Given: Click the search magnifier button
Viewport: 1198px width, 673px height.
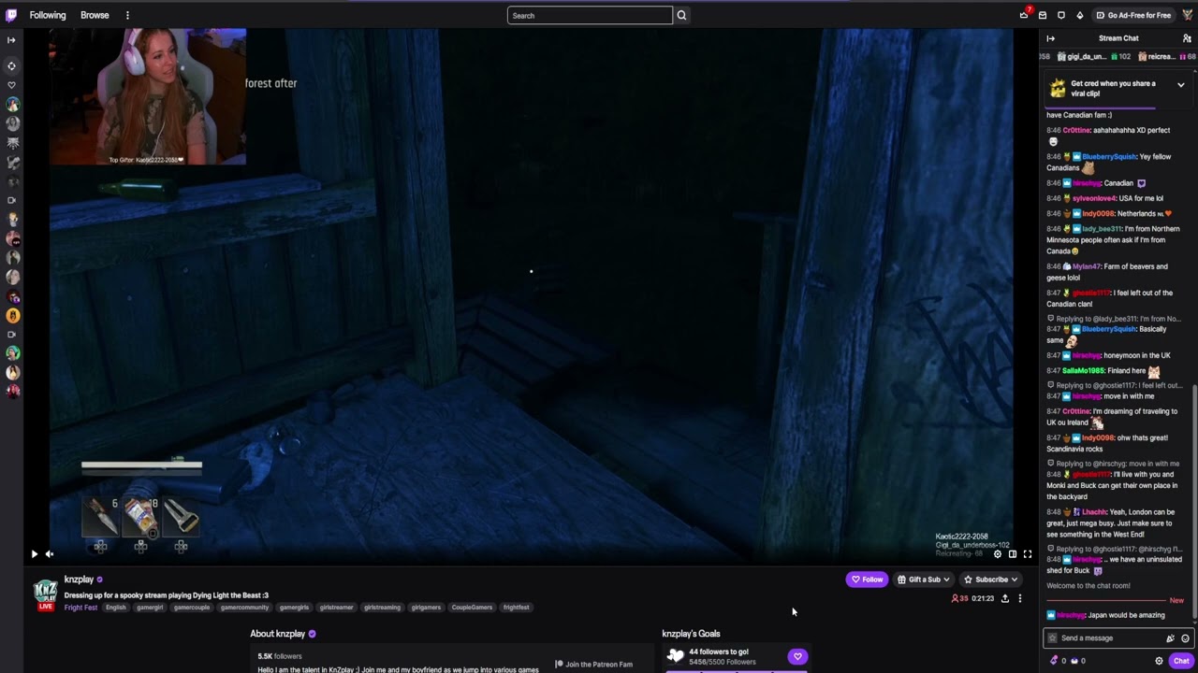Looking at the screenshot, I should tap(681, 15).
